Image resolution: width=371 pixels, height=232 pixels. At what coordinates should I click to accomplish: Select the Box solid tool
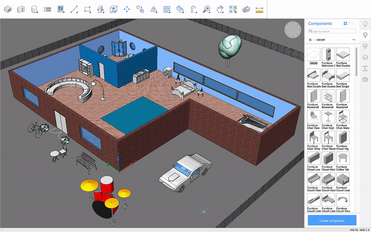coord(8,9)
